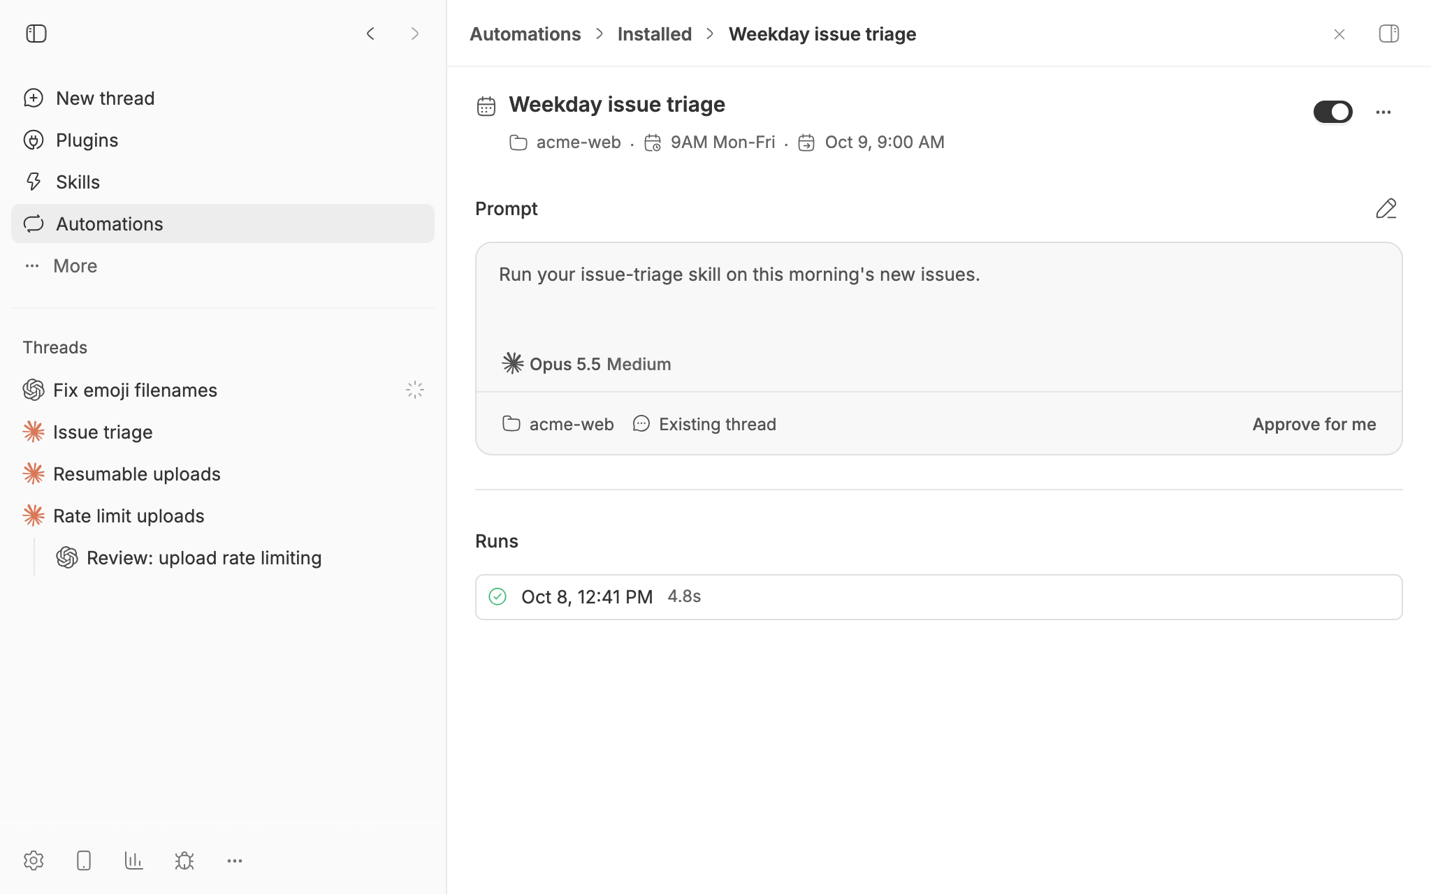Image resolution: width=1431 pixels, height=894 pixels.
Task: Collapse the left sidebar panel icon
Action: (x=36, y=34)
